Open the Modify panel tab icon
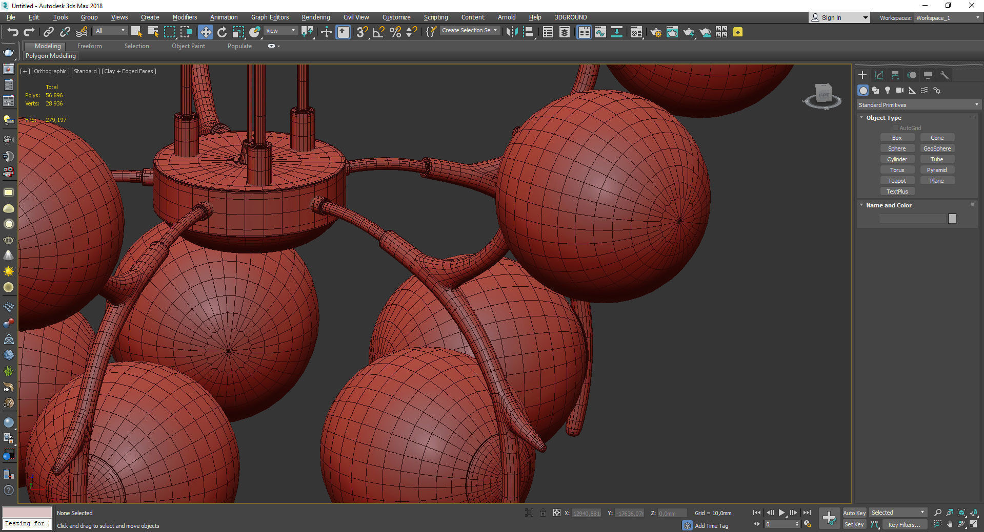984x532 pixels. coord(879,75)
